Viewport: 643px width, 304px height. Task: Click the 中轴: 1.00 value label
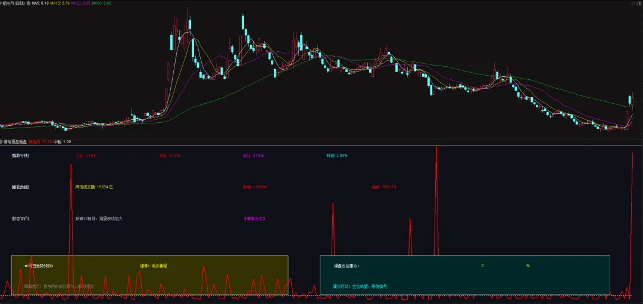coord(63,141)
